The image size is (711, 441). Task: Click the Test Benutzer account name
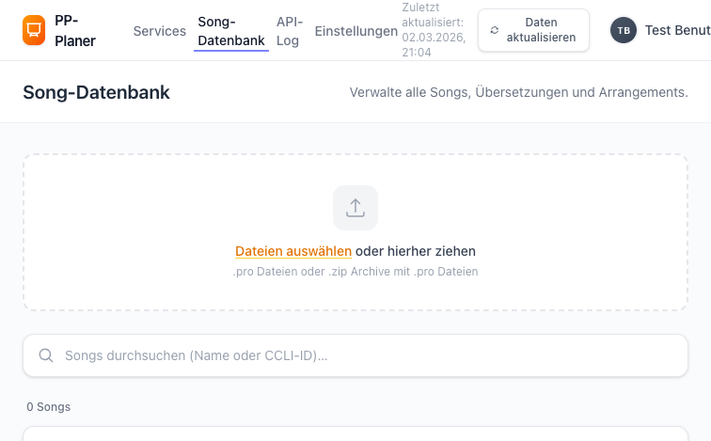677,31
